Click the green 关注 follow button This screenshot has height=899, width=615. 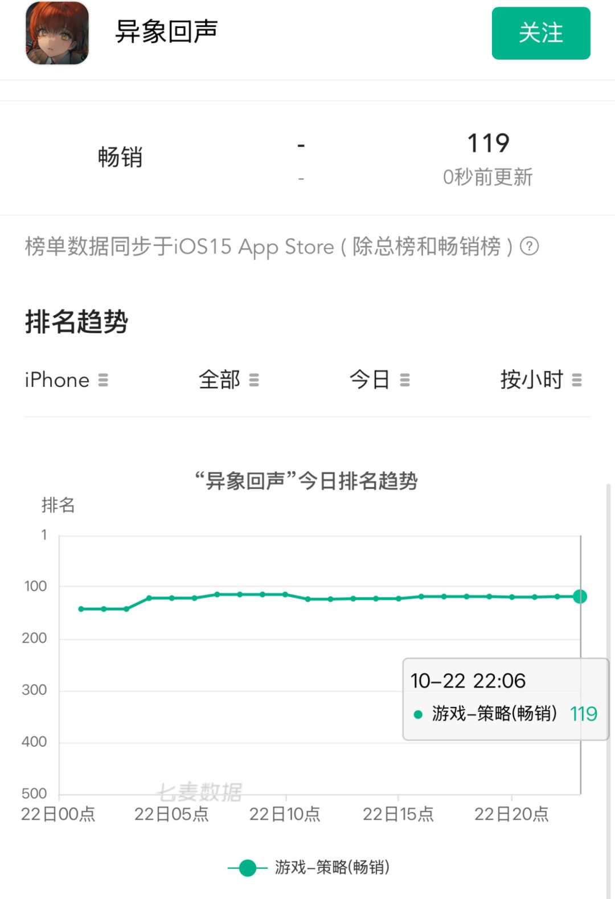tap(541, 33)
